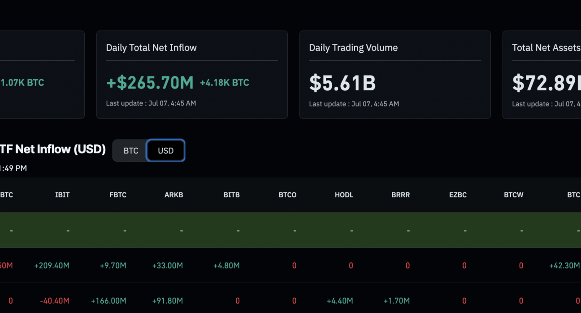Select the BRRR column header
Image resolution: width=581 pixels, height=313 pixels.
(401, 195)
